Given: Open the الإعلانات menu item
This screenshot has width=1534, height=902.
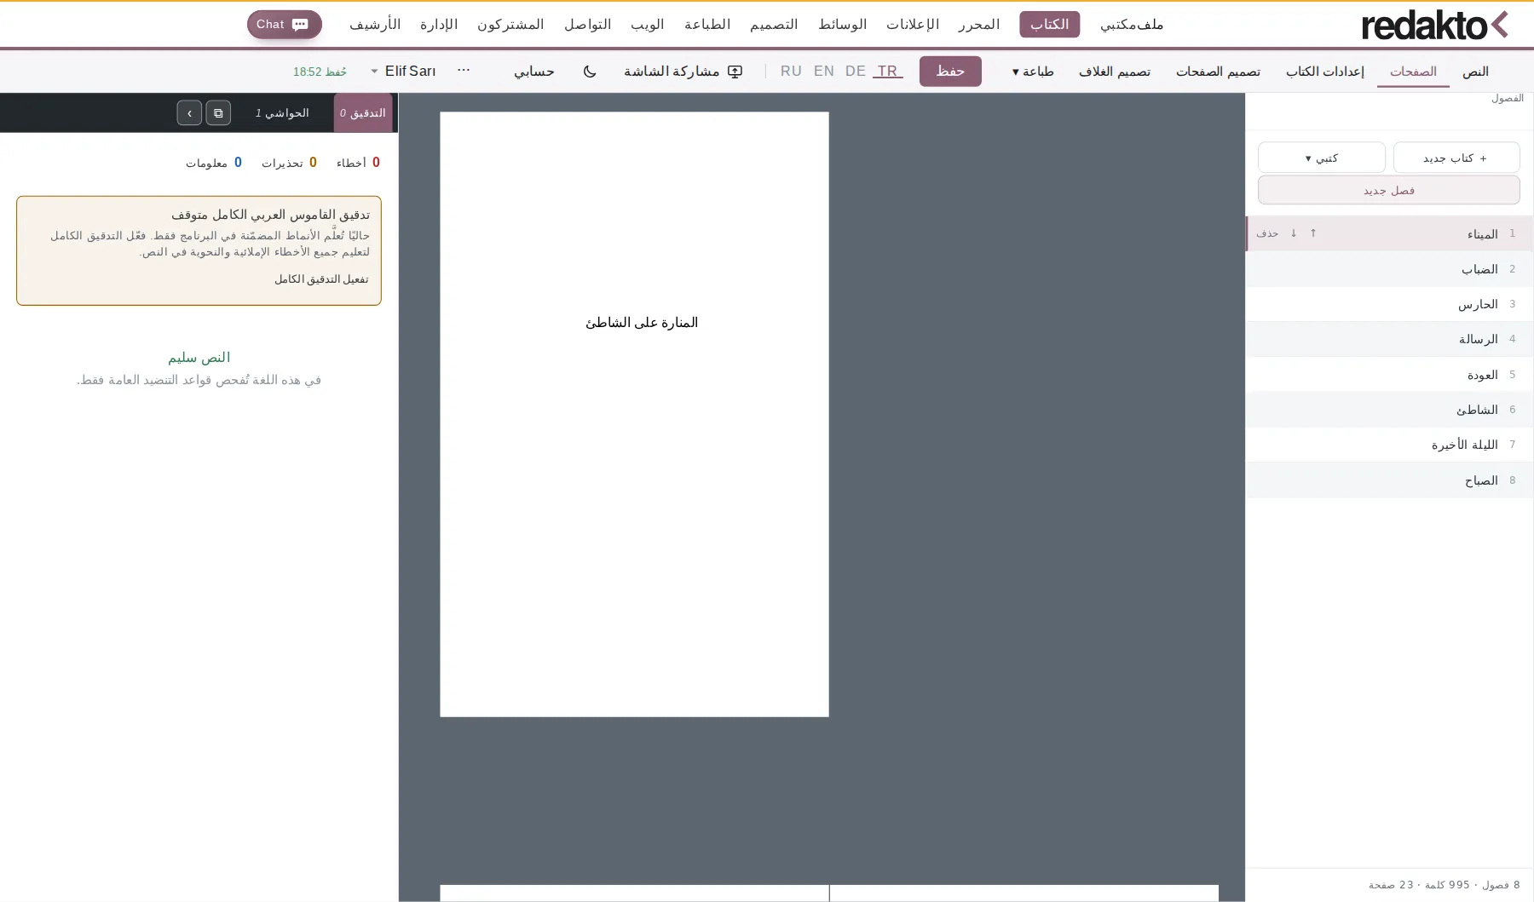Looking at the screenshot, I should pyautogui.click(x=913, y=25).
